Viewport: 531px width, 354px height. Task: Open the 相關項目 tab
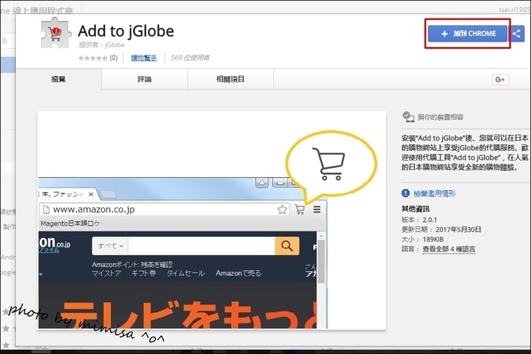(x=230, y=79)
